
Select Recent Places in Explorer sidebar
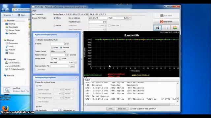(14, 30)
